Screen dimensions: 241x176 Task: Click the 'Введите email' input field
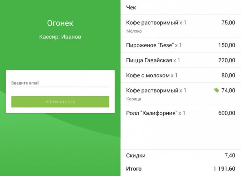(x=60, y=83)
